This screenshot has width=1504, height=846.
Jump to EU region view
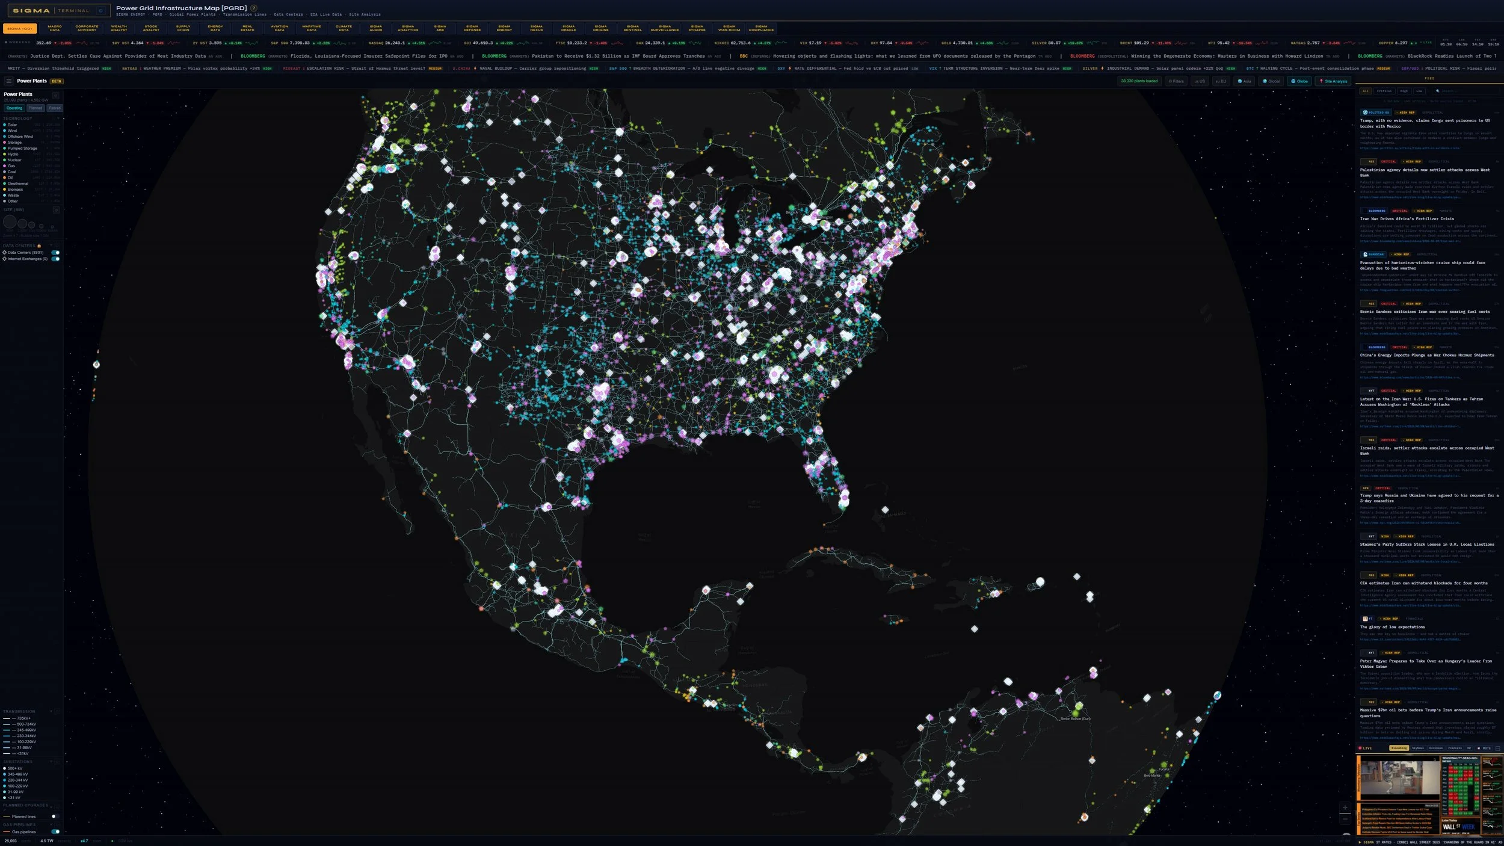[1221, 81]
